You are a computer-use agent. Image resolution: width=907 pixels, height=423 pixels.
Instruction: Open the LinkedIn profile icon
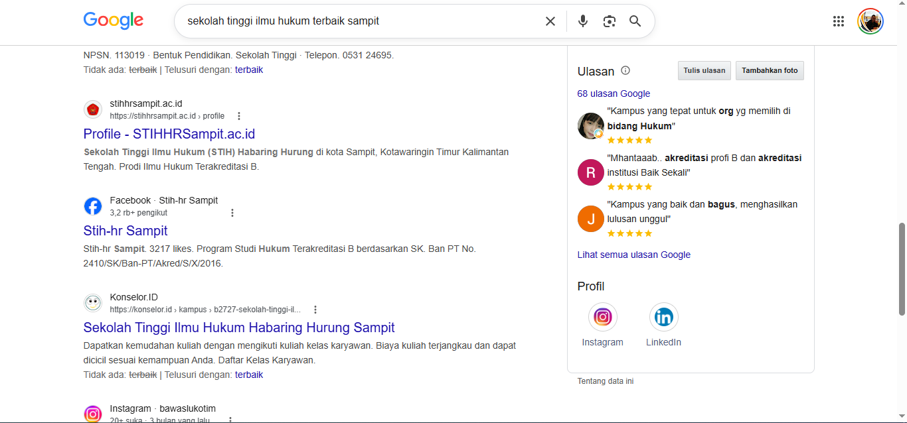click(x=664, y=317)
